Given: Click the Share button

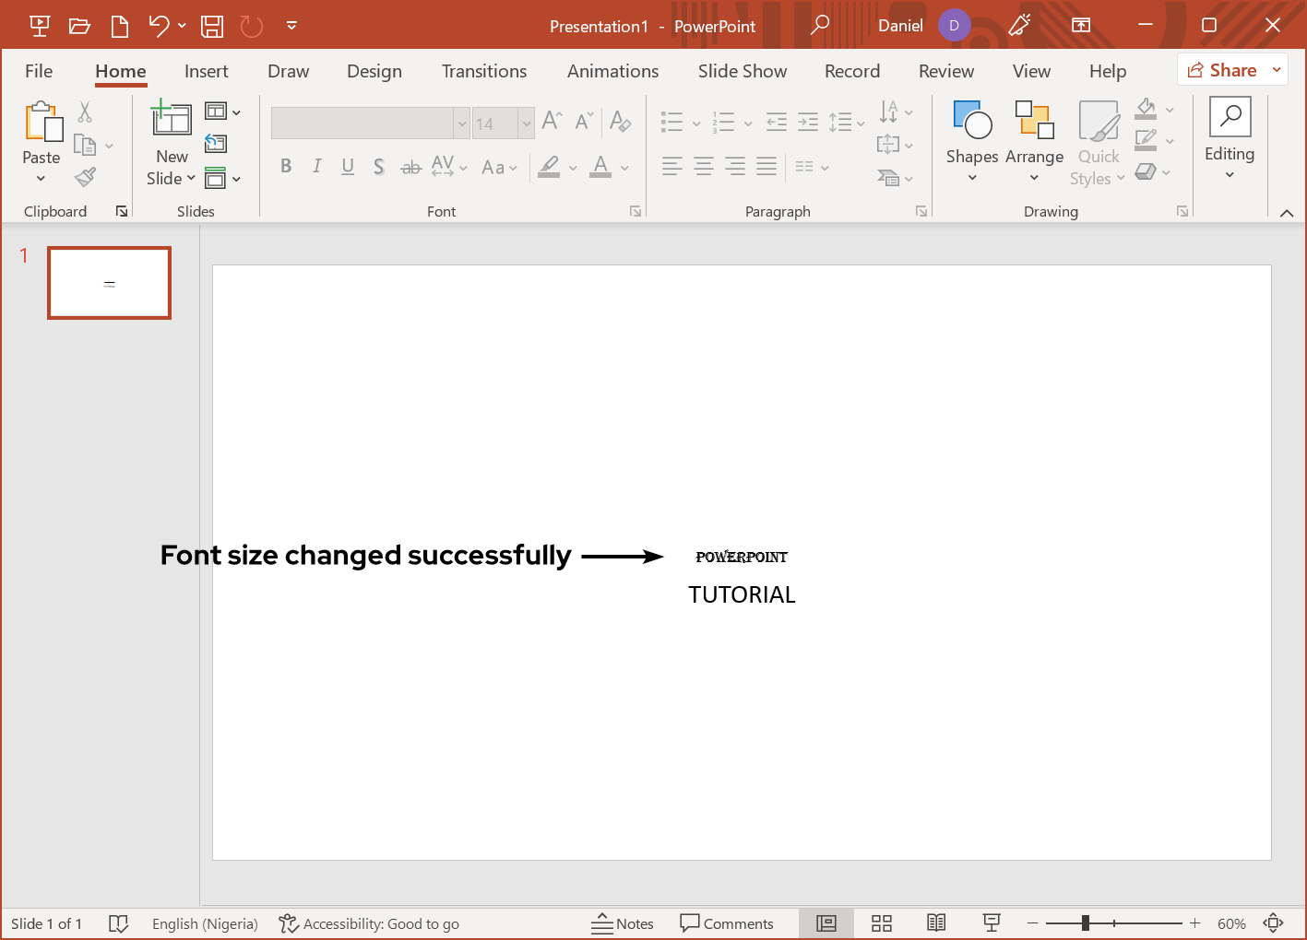Looking at the screenshot, I should click(x=1222, y=70).
